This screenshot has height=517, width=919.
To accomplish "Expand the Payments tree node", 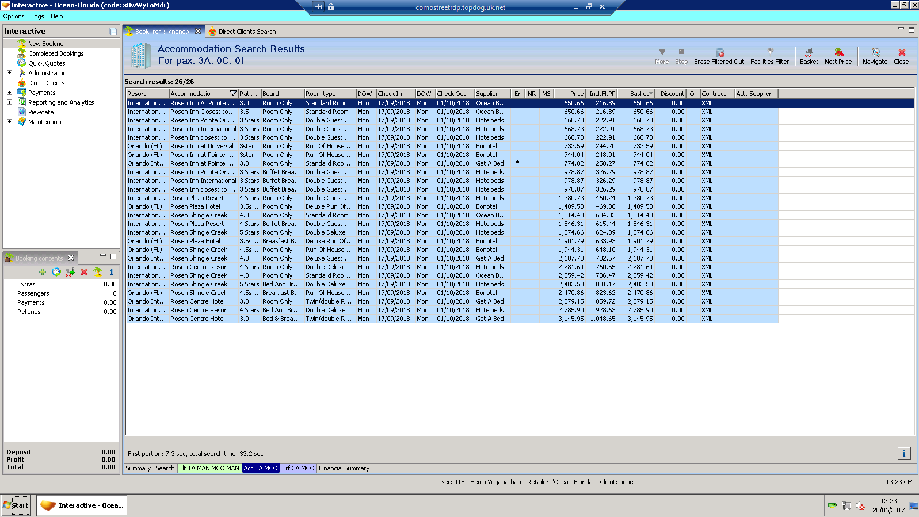I will click(9, 93).
